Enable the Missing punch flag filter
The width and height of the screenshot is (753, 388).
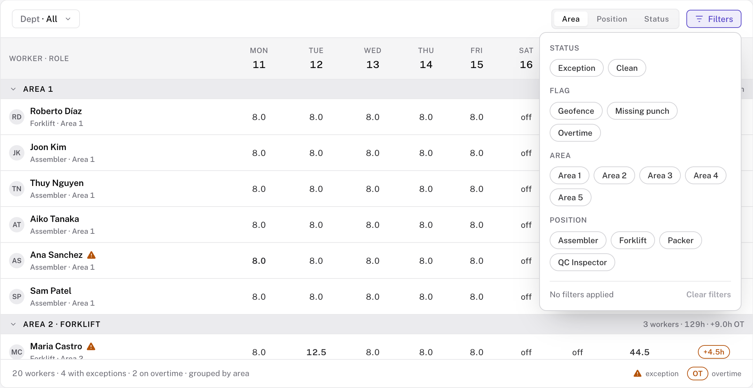coord(642,111)
